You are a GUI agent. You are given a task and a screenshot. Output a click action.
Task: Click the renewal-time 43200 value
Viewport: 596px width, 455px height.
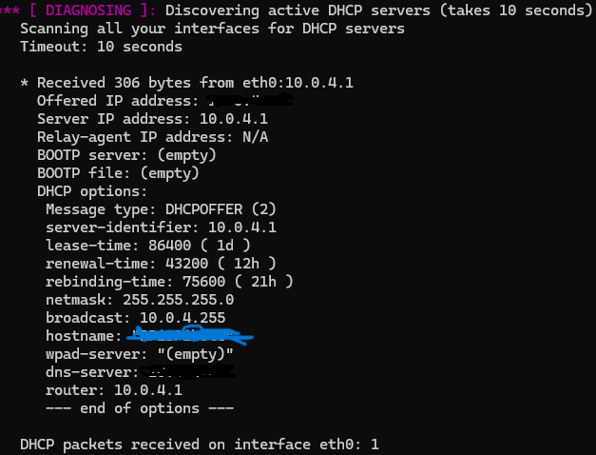pyautogui.click(x=186, y=264)
